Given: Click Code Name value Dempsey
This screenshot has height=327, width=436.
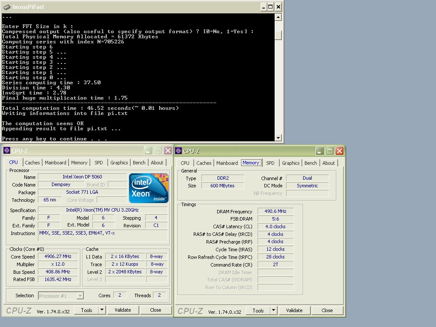Looking at the screenshot, I should 61,185.
